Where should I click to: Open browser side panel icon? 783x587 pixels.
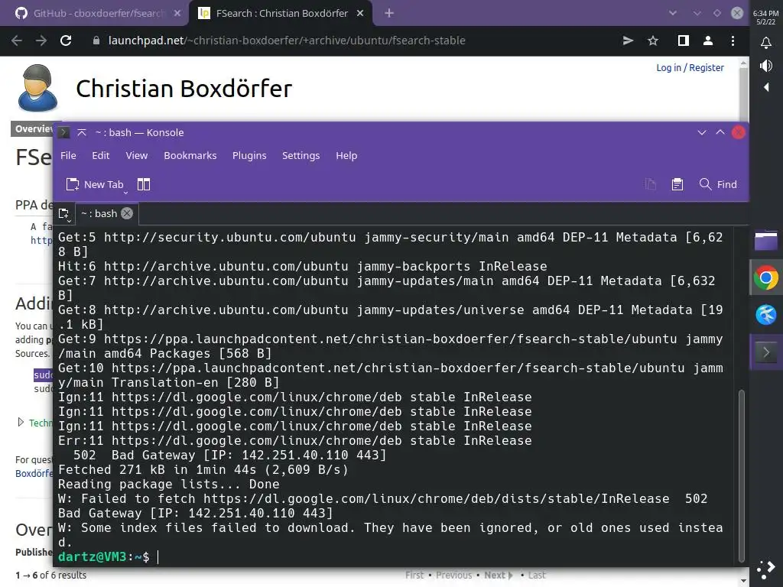pyautogui.click(x=683, y=41)
